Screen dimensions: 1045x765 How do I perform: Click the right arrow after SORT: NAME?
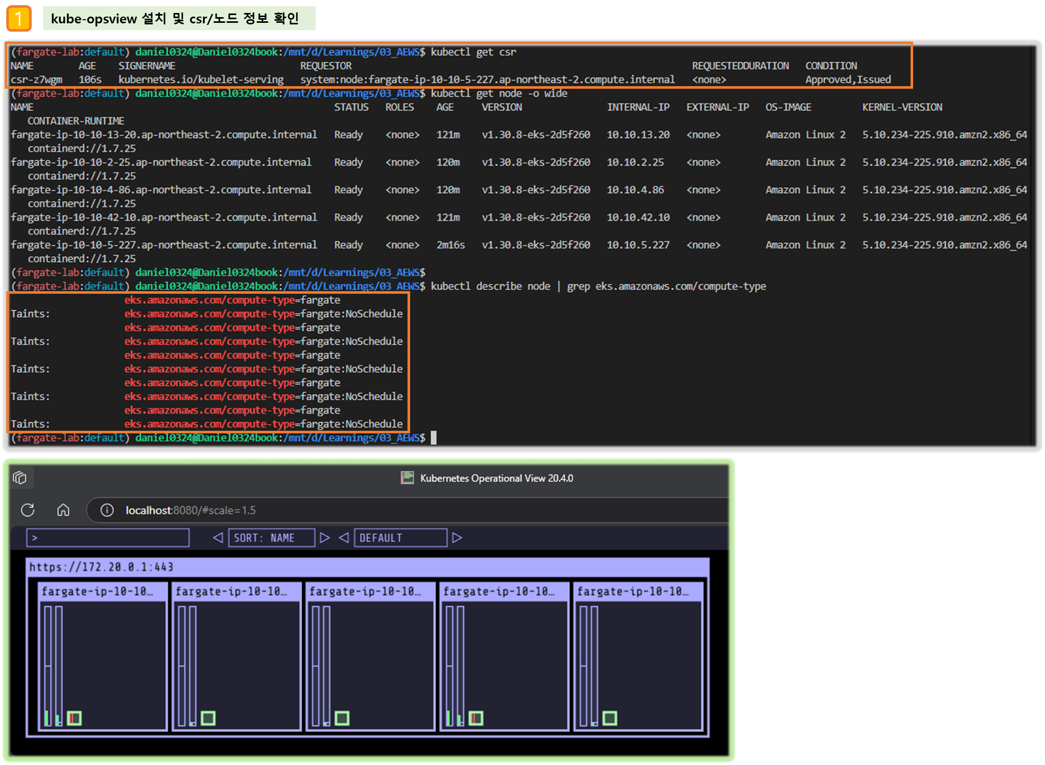325,538
